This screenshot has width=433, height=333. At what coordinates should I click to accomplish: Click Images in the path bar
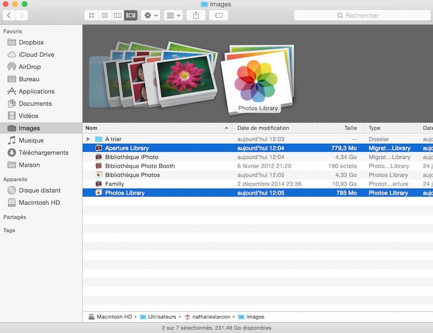coord(251,317)
